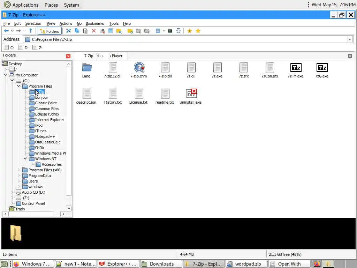Toggle the Folders pane button
The height and width of the screenshot is (268, 357).
[50, 31]
